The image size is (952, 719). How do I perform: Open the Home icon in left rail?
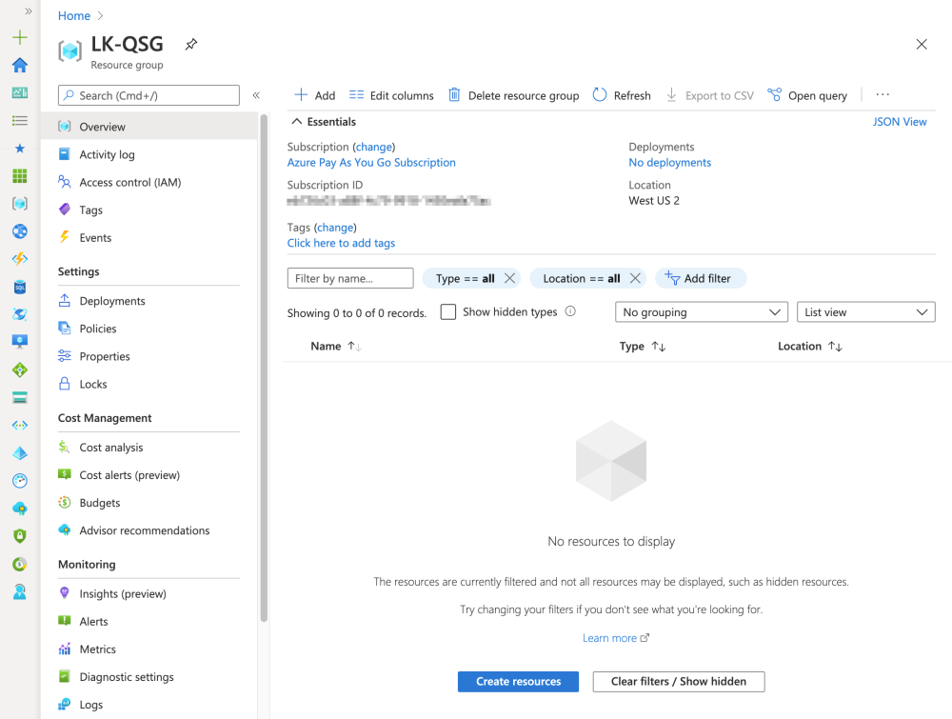20,66
